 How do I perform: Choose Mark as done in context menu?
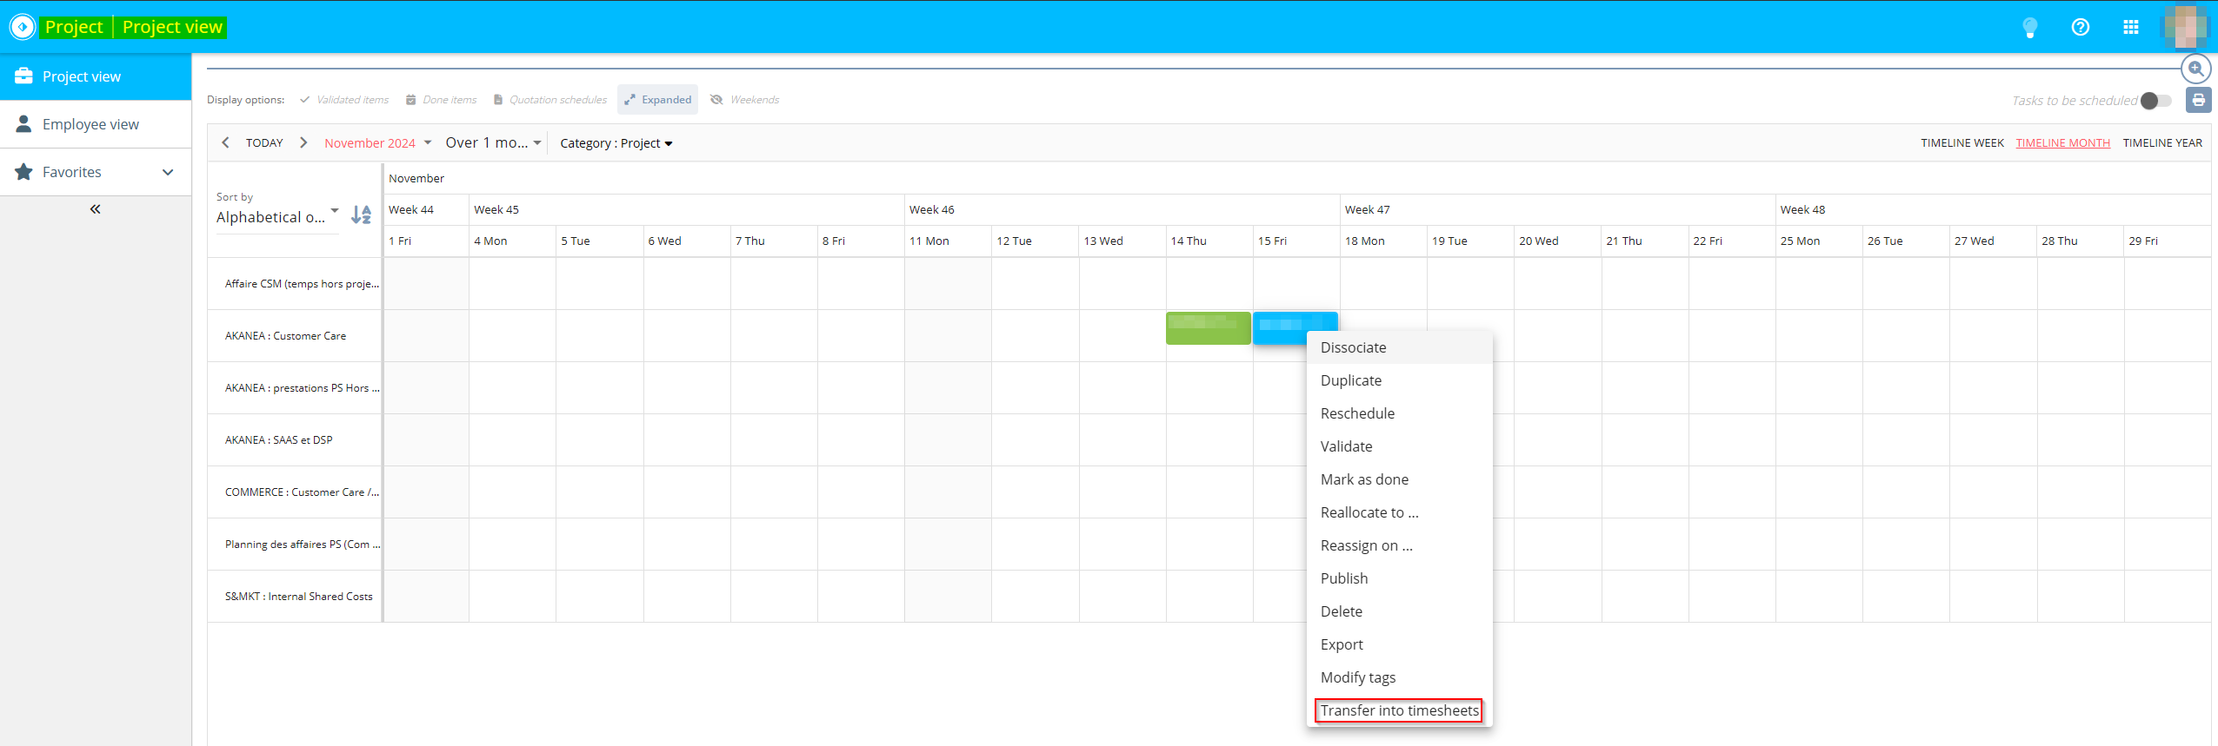tap(1363, 479)
